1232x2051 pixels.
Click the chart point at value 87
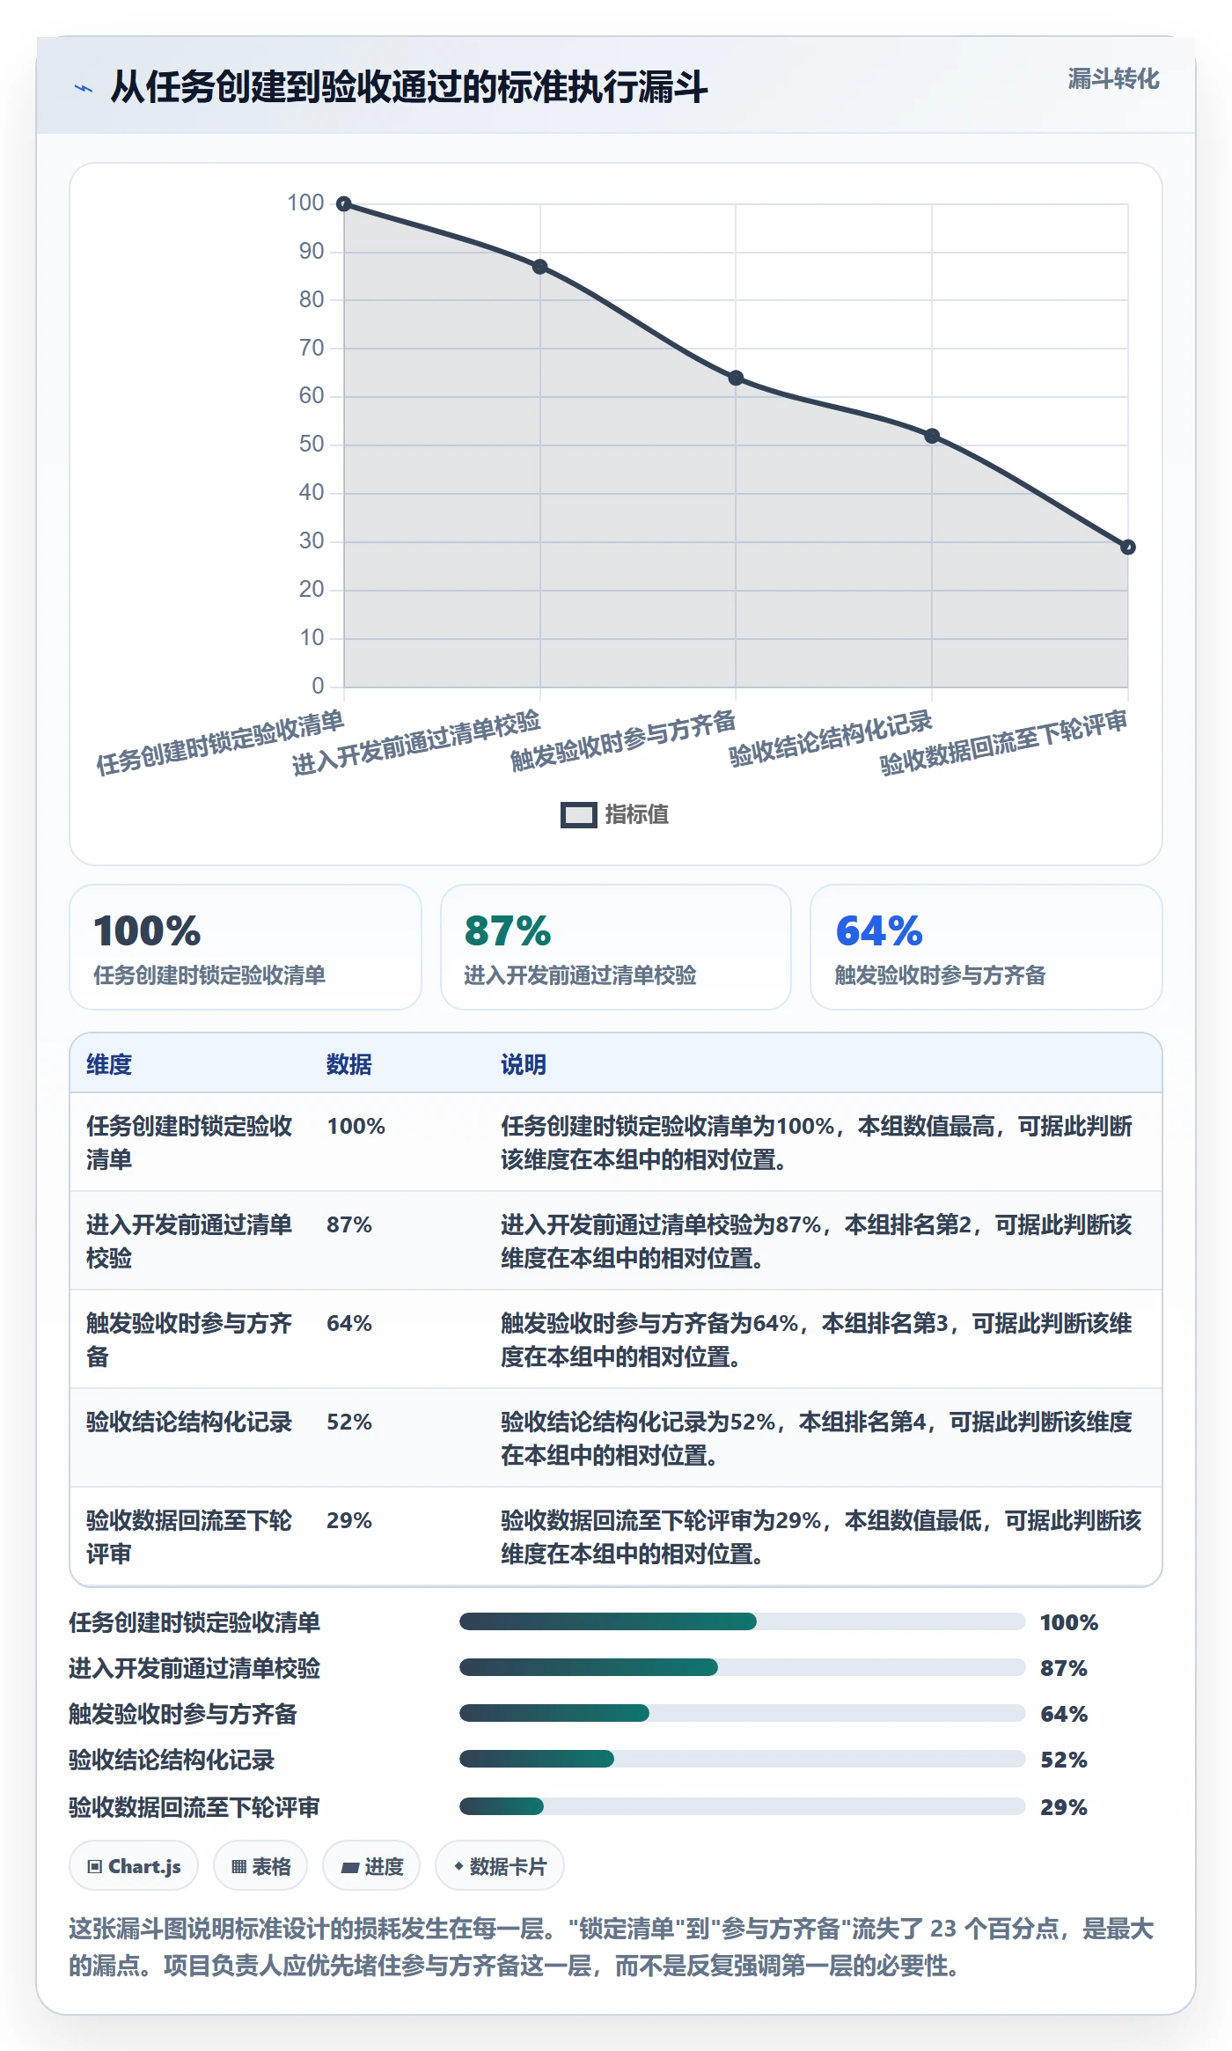[540, 267]
